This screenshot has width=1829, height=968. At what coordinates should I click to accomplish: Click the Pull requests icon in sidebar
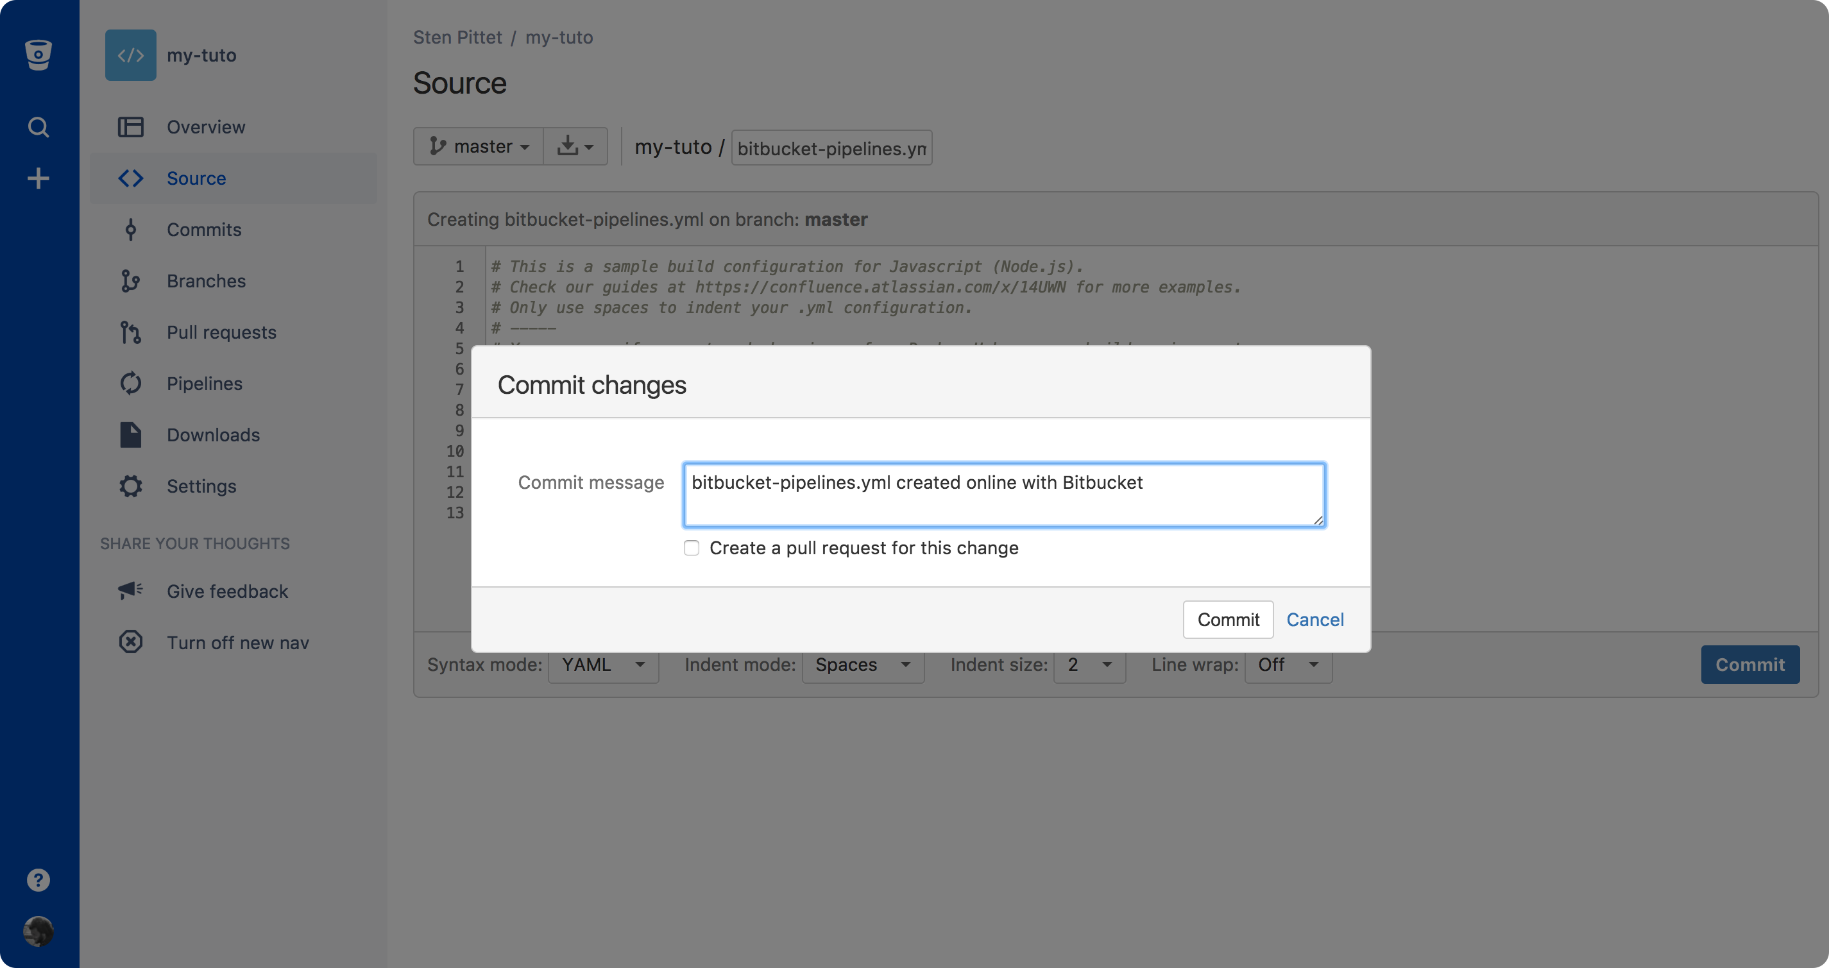click(x=130, y=330)
